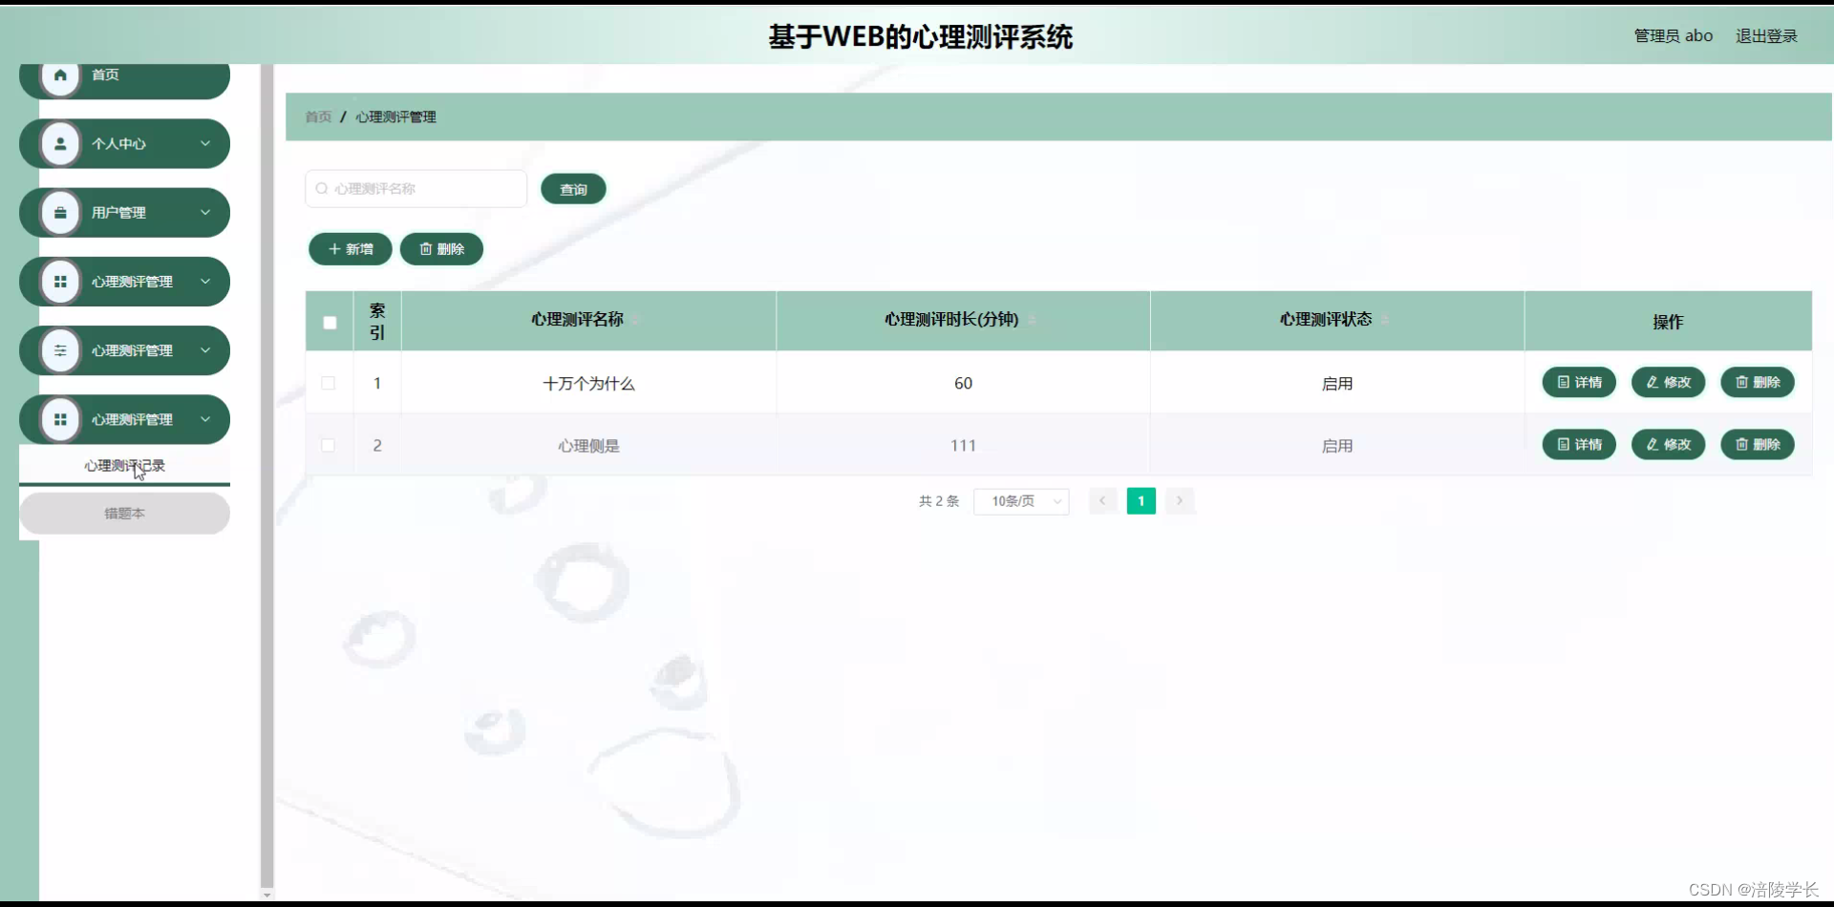Select the 错题本 sidebar entry
The image size is (1834, 907).
pyautogui.click(x=123, y=513)
